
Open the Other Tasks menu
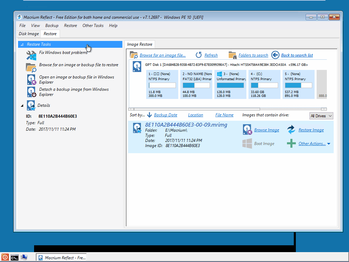[93, 26]
